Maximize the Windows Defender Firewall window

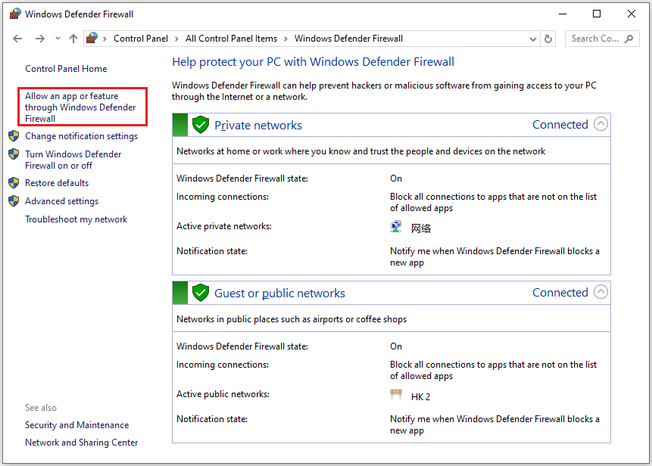(x=597, y=14)
